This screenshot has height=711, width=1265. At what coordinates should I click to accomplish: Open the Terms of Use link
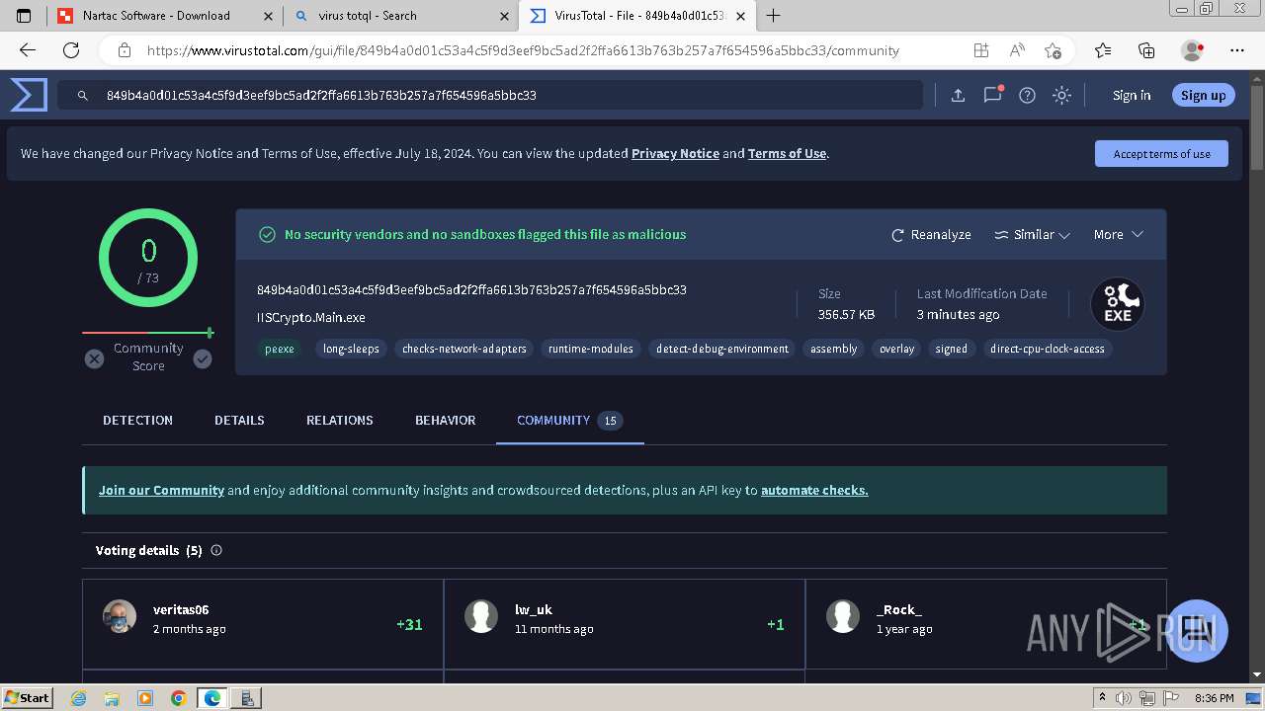(x=787, y=154)
